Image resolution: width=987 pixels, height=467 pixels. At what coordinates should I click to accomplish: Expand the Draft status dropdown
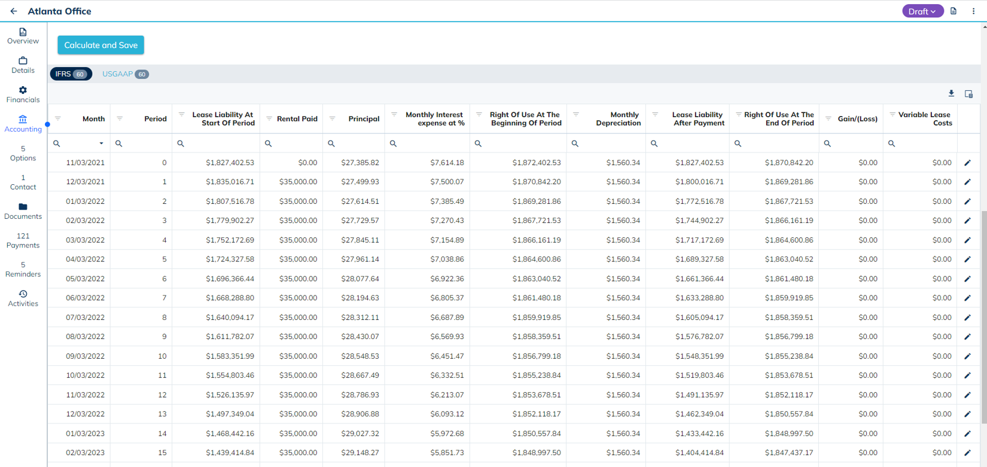coord(922,11)
